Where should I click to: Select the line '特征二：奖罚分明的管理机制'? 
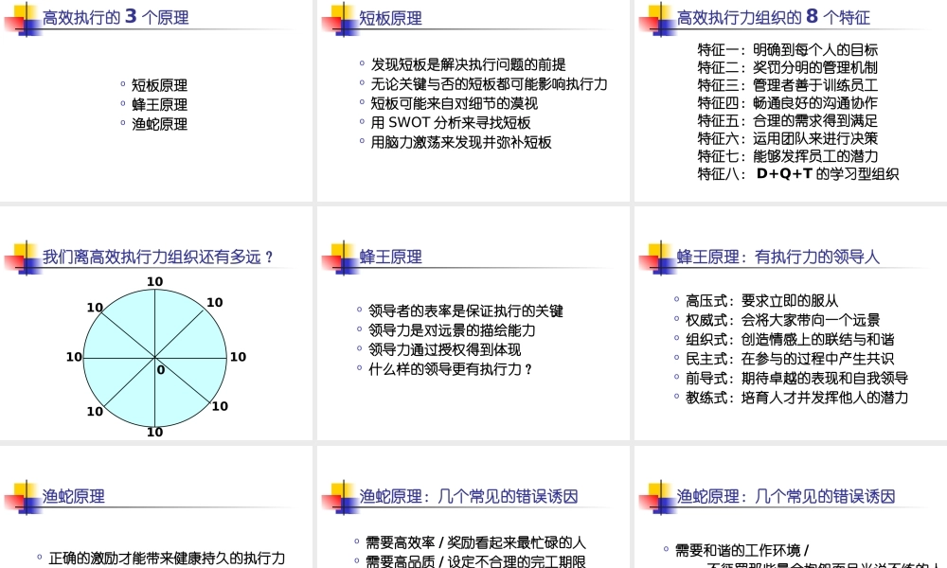pyautogui.click(x=788, y=67)
